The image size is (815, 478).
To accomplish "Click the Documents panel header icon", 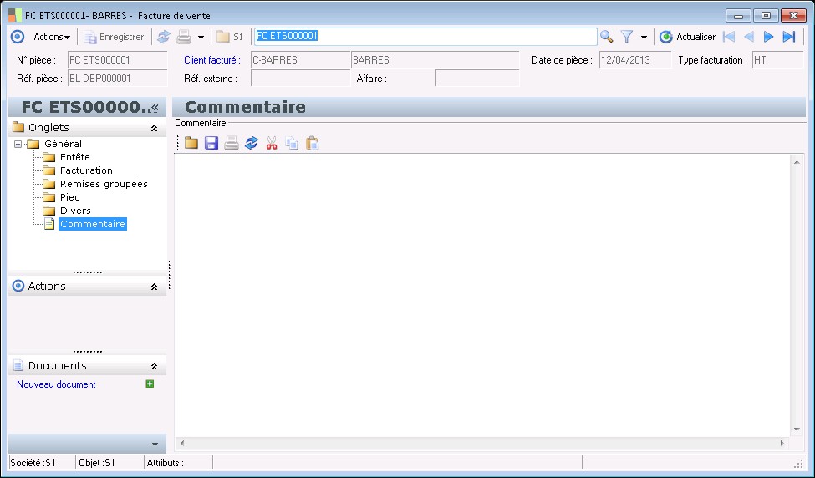I will pyautogui.click(x=18, y=366).
